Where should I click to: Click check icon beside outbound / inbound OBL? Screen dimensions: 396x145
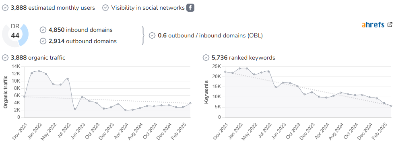click(152, 35)
